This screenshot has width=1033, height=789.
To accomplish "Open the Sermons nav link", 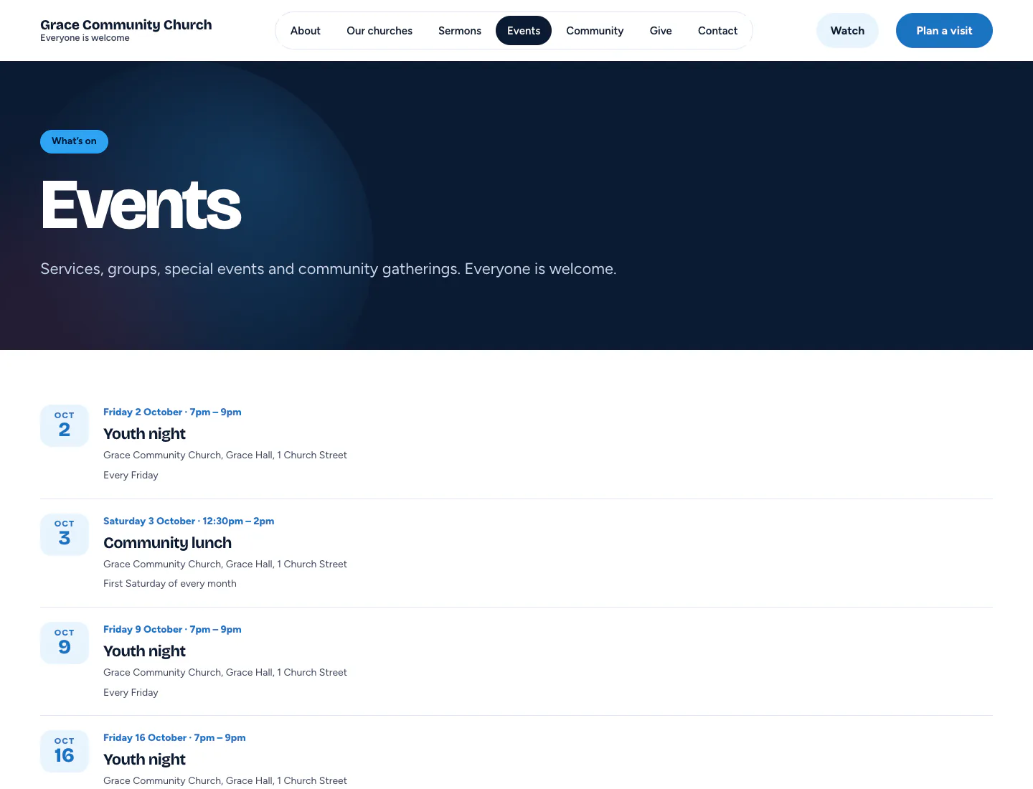I will coord(460,31).
